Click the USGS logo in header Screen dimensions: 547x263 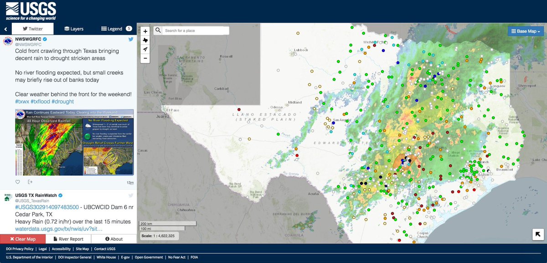[31, 11]
